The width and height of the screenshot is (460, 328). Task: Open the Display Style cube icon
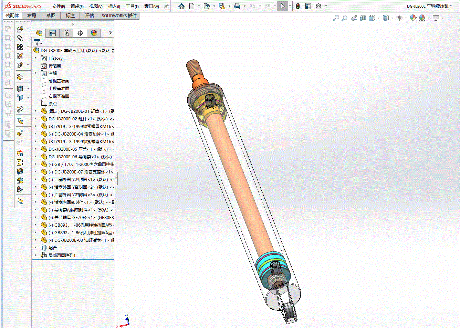[x=386, y=18]
